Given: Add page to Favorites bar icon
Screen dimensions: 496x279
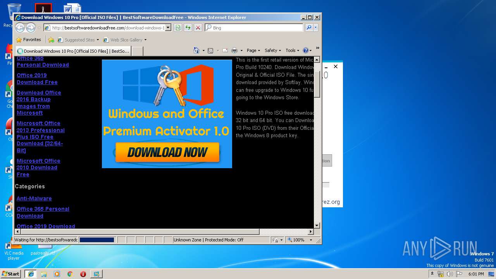Looking at the screenshot, I should coord(51,40).
